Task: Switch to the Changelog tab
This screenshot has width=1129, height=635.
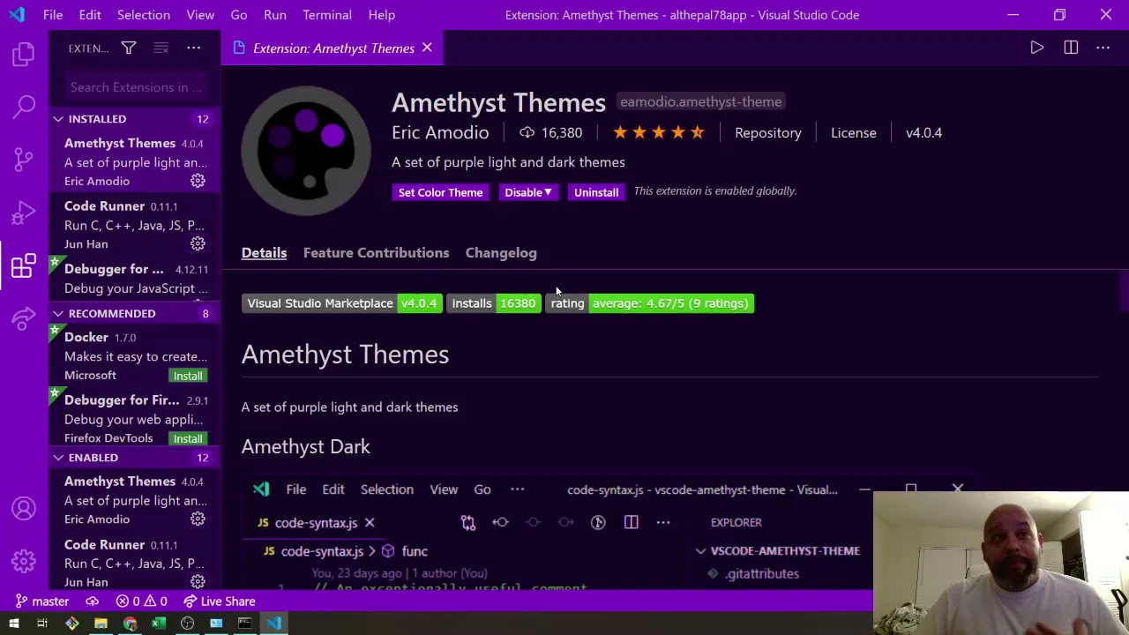Action: click(x=501, y=253)
